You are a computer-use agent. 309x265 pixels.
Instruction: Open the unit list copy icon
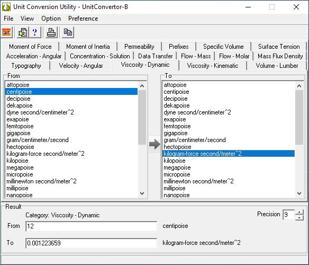click(x=23, y=32)
